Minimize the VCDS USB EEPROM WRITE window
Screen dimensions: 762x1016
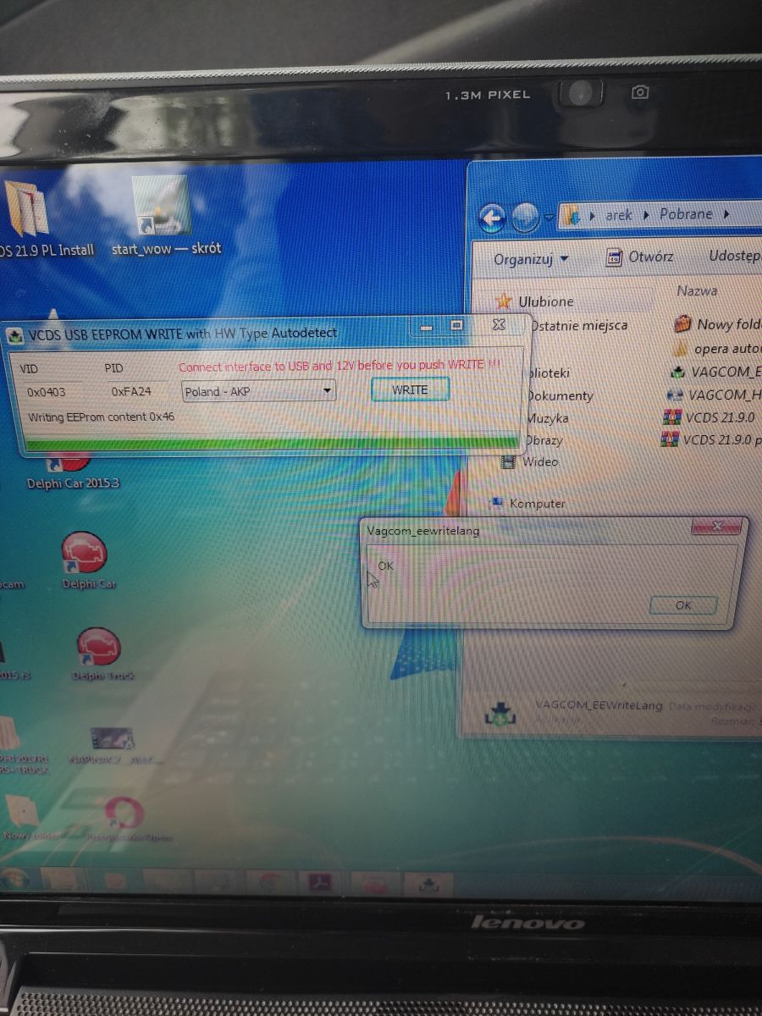(x=428, y=326)
